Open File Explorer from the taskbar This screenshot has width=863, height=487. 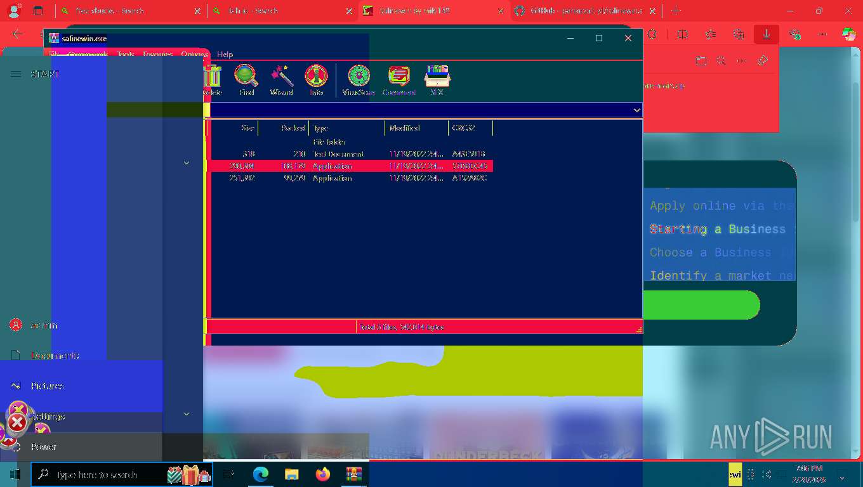tap(291, 474)
